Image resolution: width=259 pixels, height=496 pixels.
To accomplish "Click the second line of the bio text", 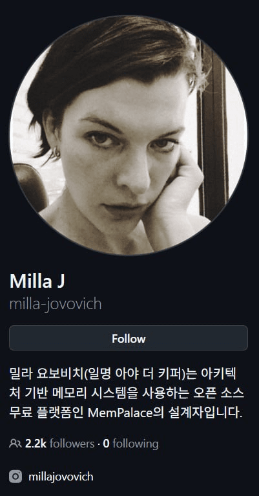I will coord(127,393).
